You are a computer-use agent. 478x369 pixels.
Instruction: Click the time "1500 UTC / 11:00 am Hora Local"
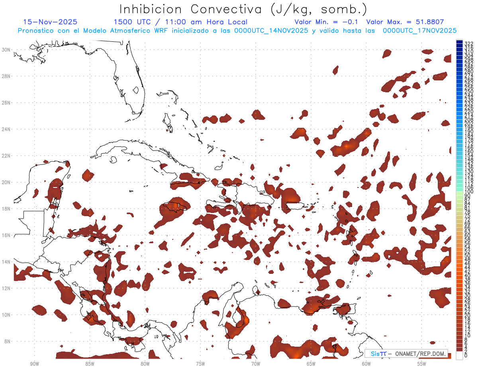180,22
